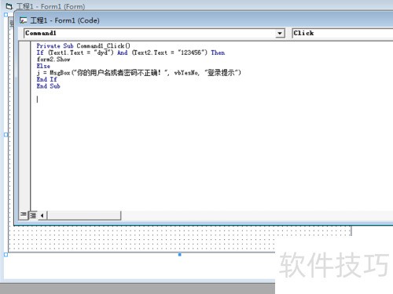Click the Command1 object box text

pyautogui.click(x=41, y=33)
